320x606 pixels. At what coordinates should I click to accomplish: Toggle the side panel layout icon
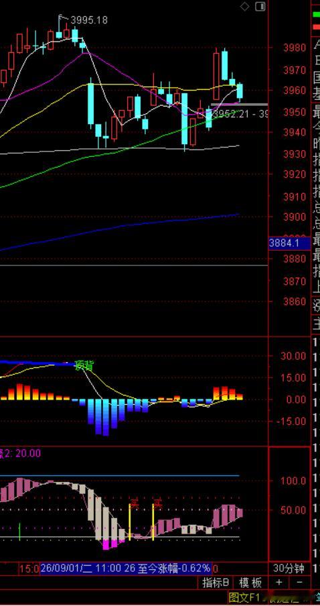coord(260,7)
